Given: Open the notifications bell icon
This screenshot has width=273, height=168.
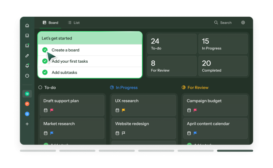Looking at the screenshot, I should (x=27, y=65).
